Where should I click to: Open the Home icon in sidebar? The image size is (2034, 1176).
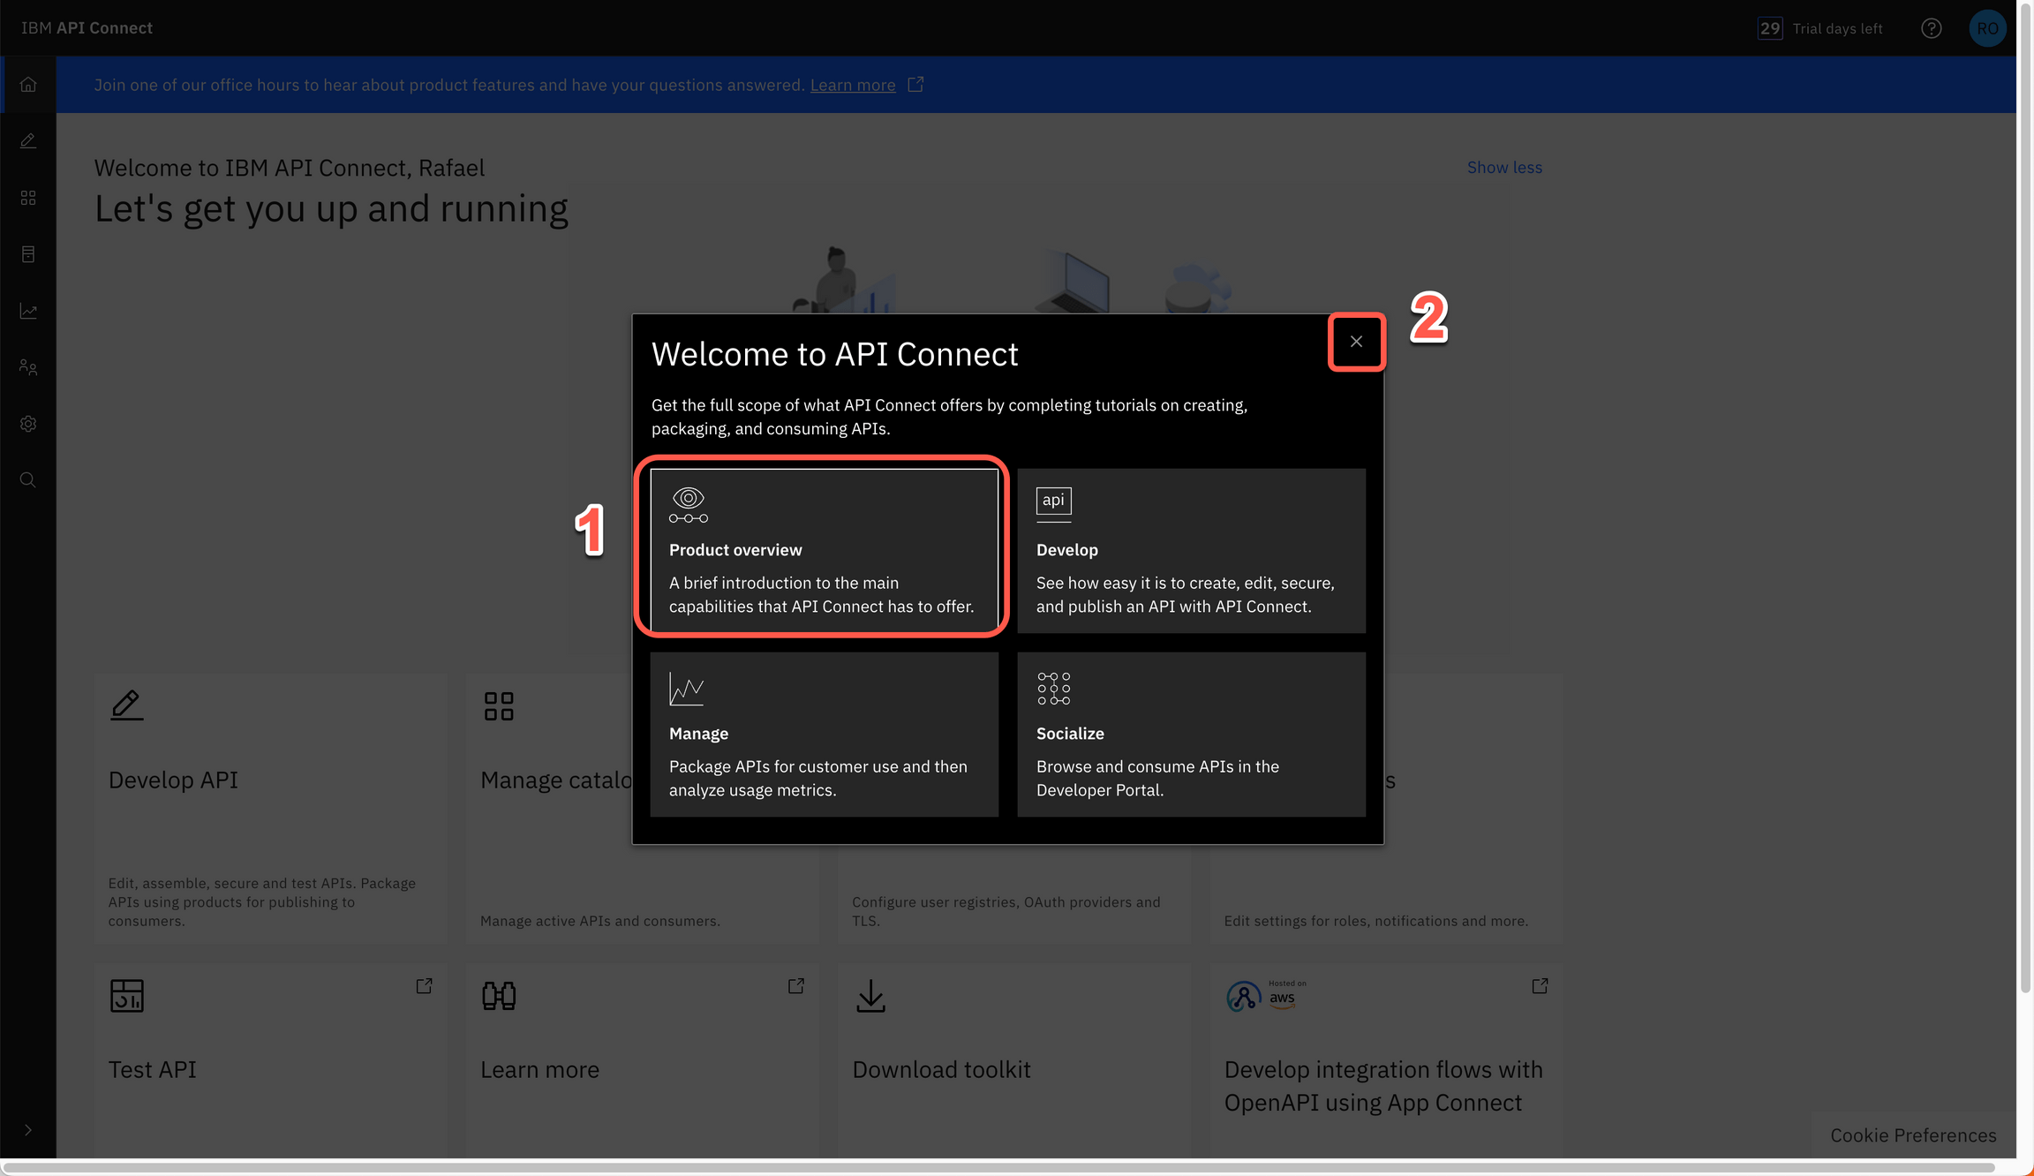(x=28, y=85)
